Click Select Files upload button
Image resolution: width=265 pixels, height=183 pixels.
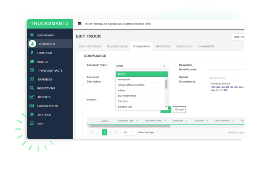pyautogui.click(x=217, y=78)
